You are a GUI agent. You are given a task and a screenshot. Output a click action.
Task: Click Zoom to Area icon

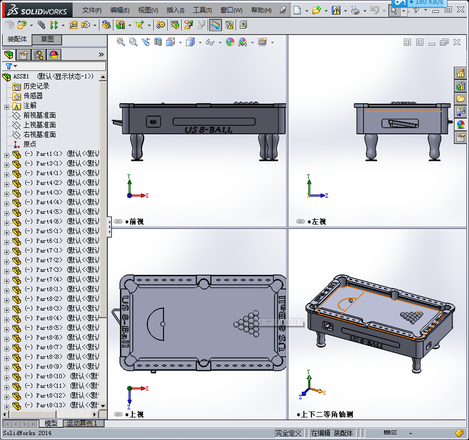[x=133, y=42]
